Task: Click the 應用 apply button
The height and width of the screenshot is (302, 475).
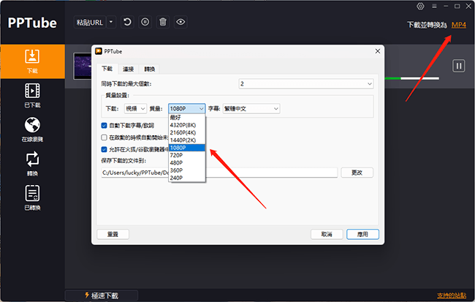Action: pyautogui.click(x=362, y=234)
